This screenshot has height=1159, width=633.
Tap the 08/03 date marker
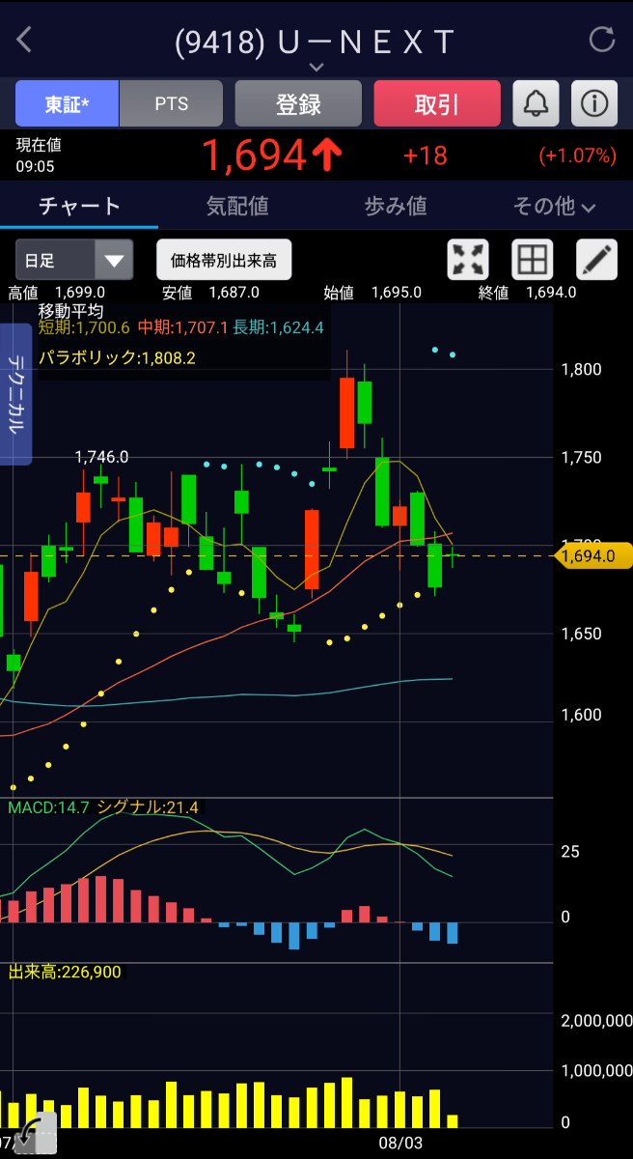[399, 1143]
